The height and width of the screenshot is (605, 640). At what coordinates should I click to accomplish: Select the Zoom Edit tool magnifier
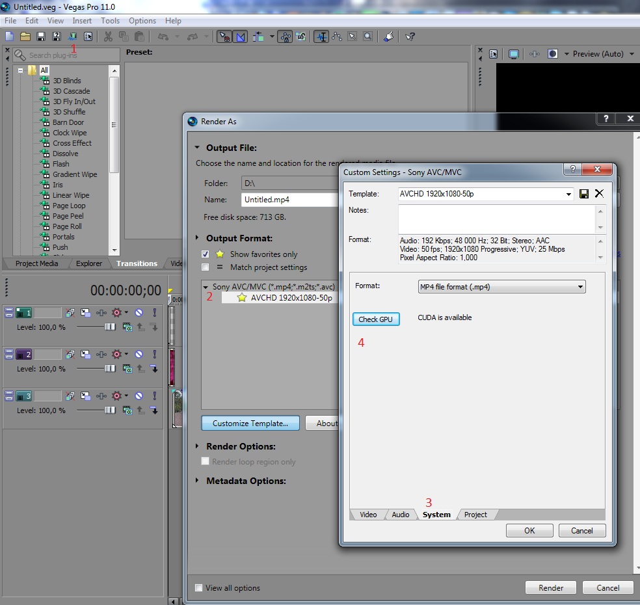367,36
